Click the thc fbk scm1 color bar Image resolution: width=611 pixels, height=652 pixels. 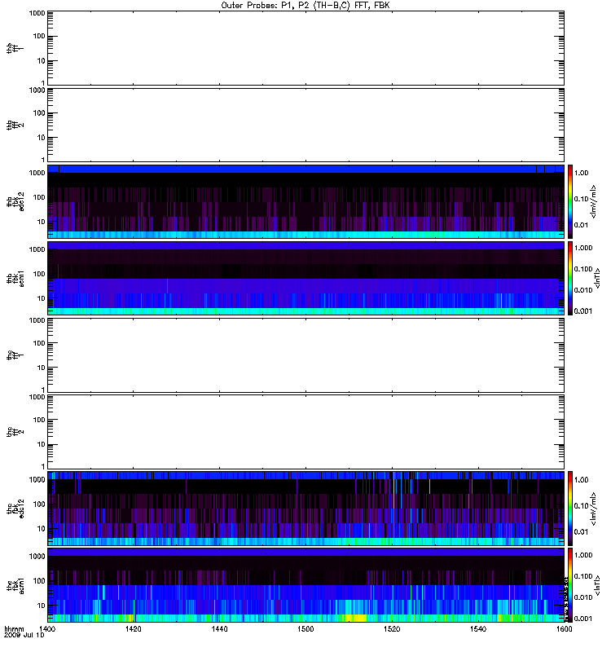tap(570, 585)
